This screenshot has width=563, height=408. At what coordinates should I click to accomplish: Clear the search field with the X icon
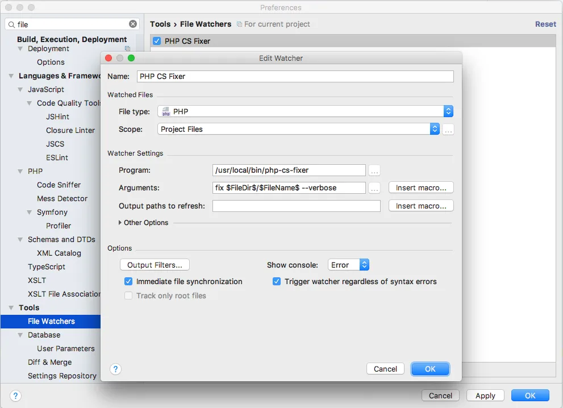(133, 24)
